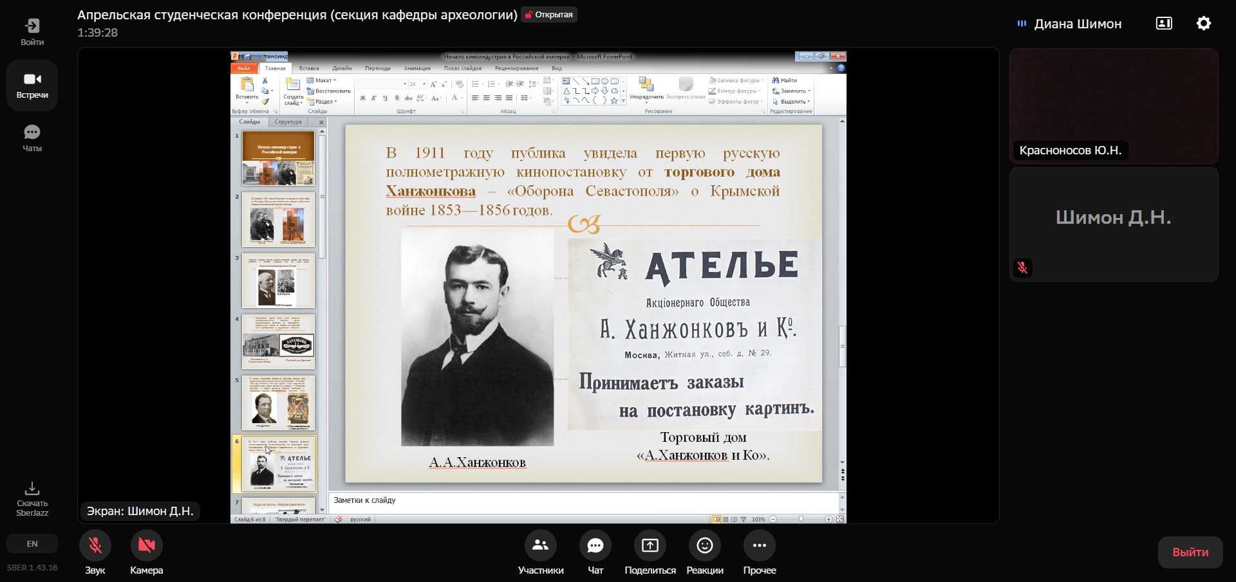Expand the Выделить select dropdown
The height and width of the screenshot is (582, 1236).
[791, 102]
